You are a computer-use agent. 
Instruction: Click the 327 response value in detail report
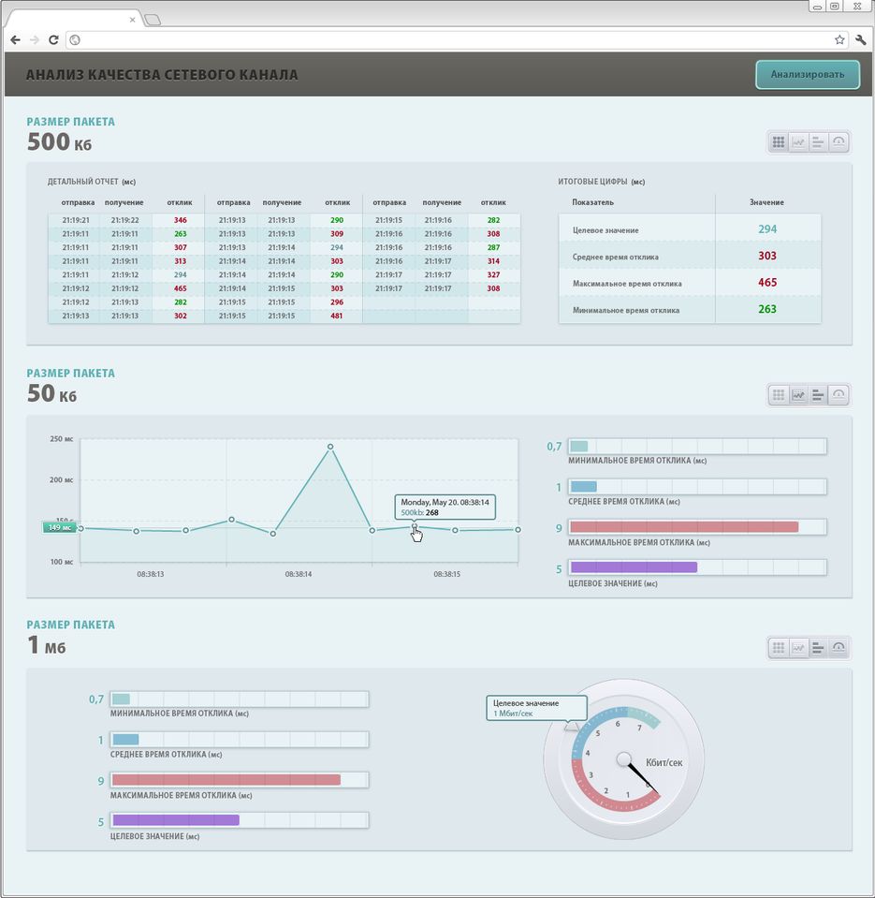(493, 275)
